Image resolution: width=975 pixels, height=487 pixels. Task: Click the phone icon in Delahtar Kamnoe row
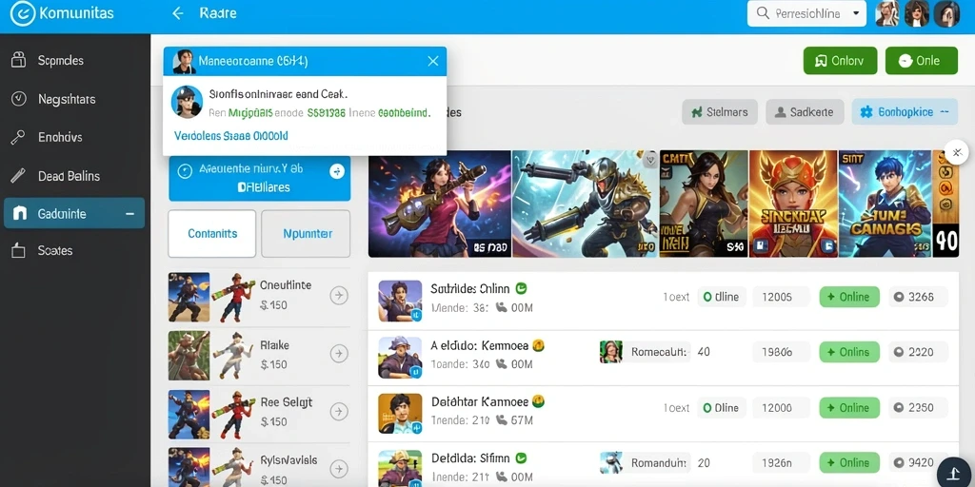click(502, 420)
